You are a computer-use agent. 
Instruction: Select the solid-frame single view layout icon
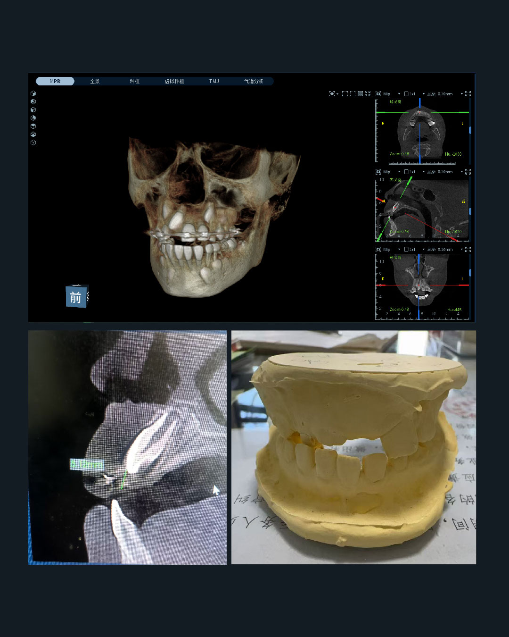tap(345, 94)
